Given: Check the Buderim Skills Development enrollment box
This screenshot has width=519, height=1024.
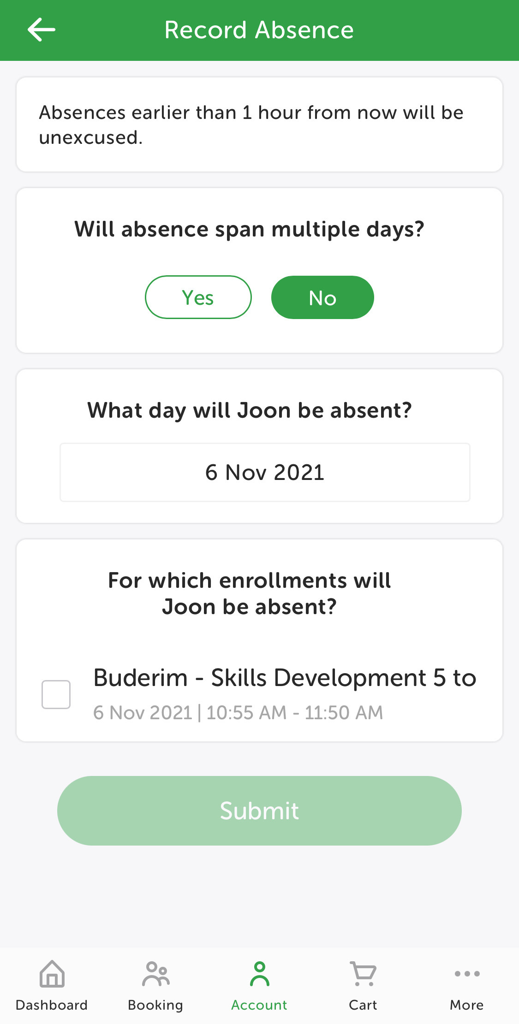Looking at the screenshot, I should tap(56, 694).
